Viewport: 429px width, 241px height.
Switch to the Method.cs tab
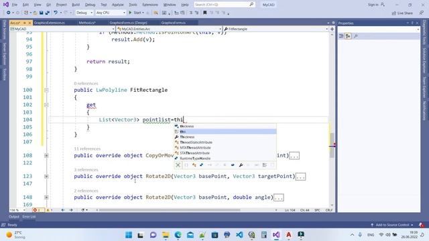[87, 23]
